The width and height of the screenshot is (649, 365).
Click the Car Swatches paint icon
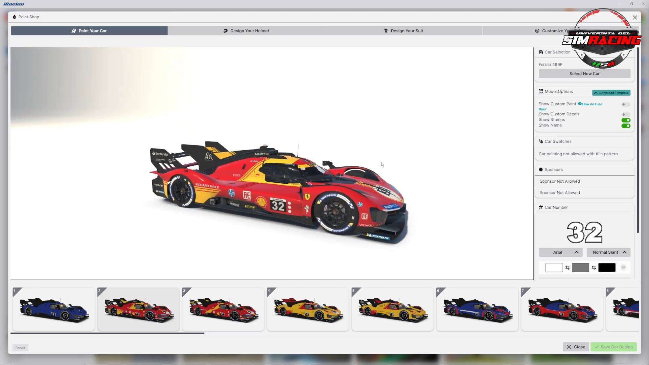coord(540,141)
